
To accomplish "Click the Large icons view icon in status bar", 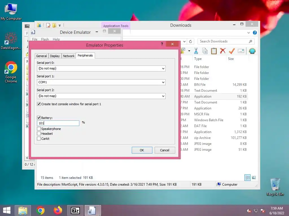I will (254, 177).
